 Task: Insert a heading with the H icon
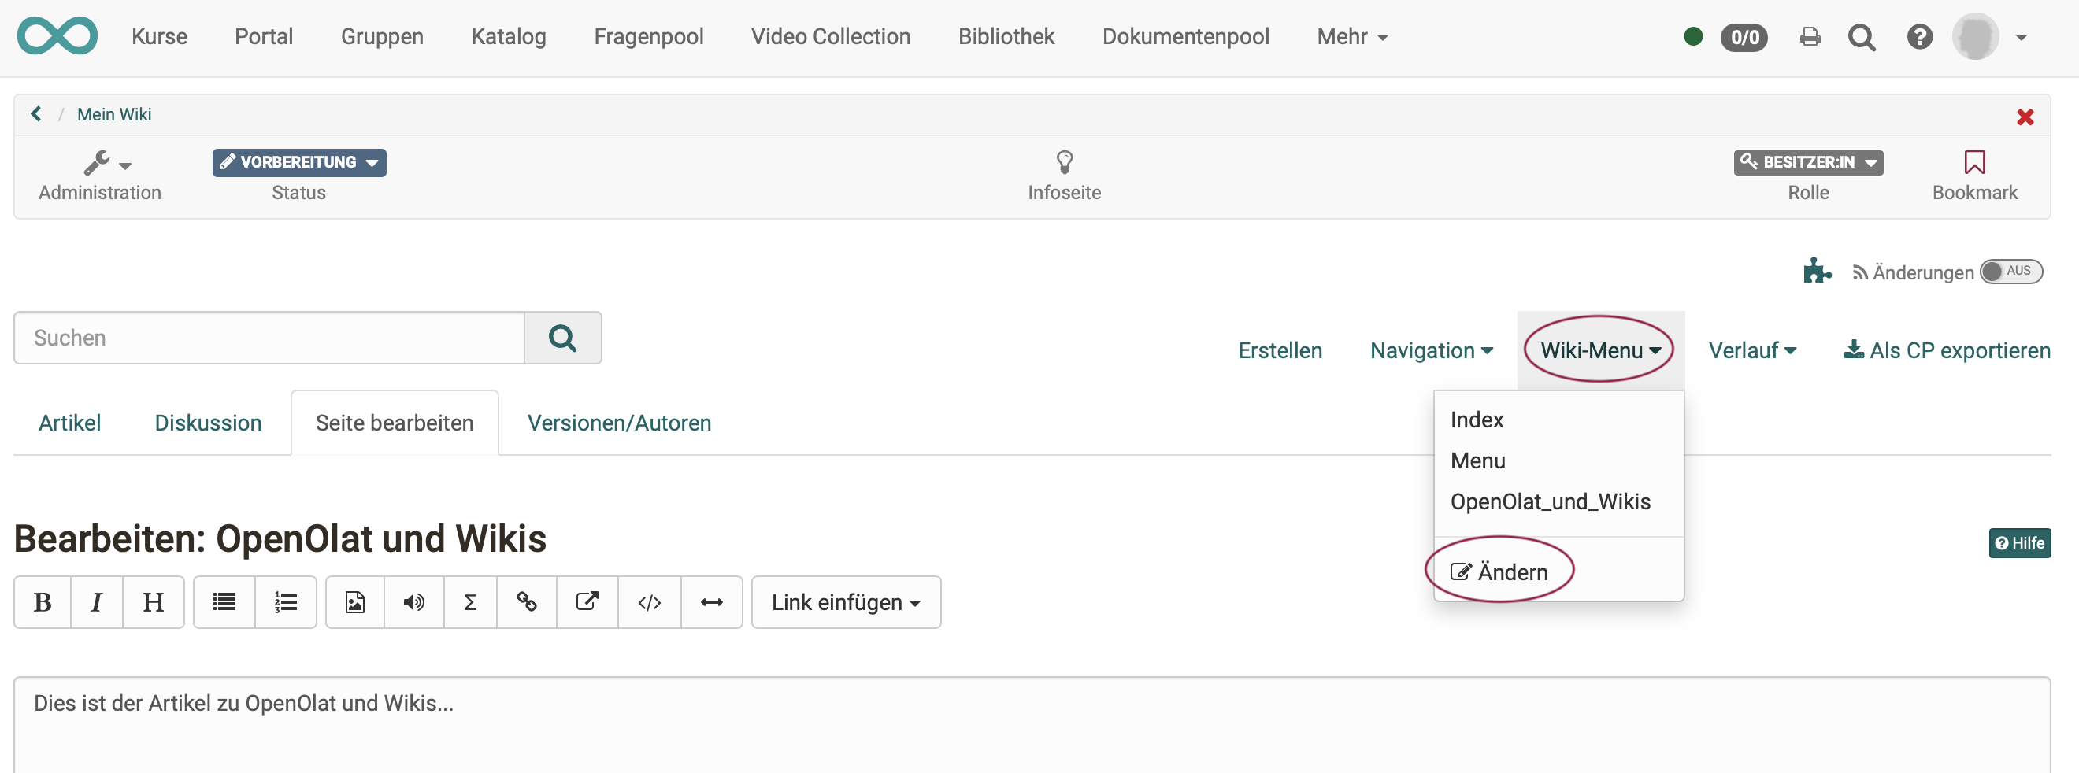(153, 602)
